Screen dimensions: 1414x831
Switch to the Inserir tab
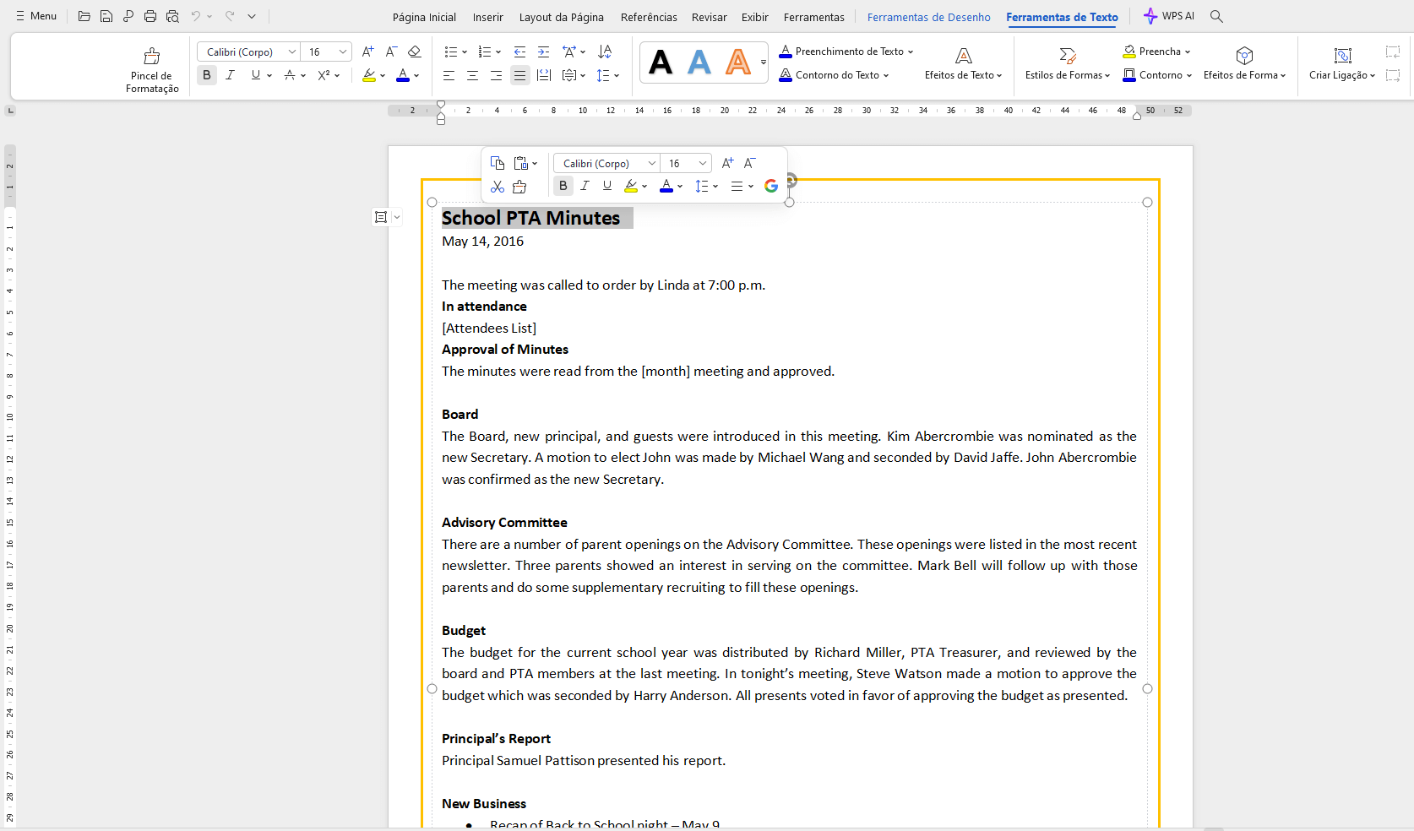pyautogui.click(x=487, y=17)
